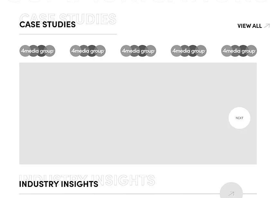The height and width of the screenshot is (198, 277).
Task: Choose the fourth 4media group logo
Action: point(189,51)
